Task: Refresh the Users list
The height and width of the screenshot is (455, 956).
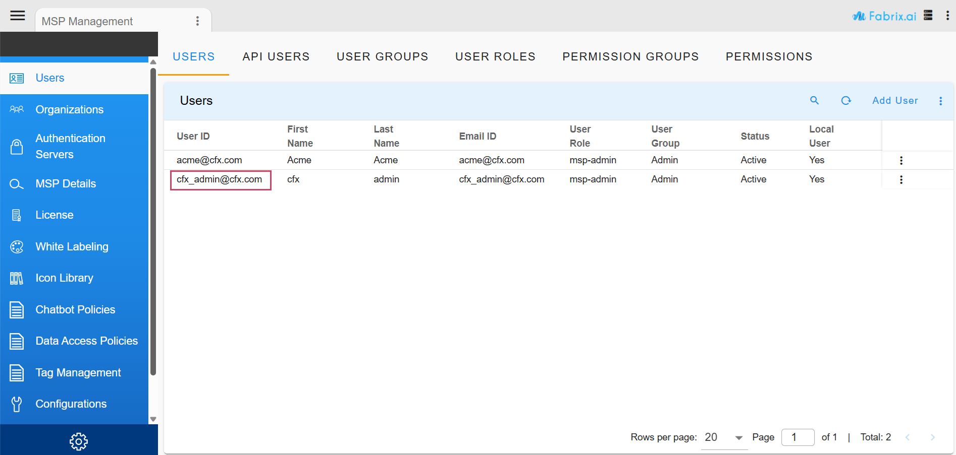Action: tap(846, 100)
